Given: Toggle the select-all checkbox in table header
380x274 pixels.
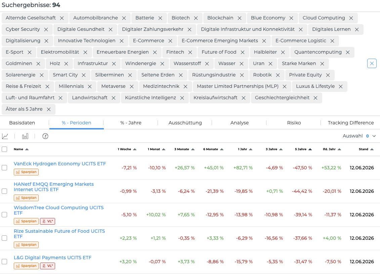Looking at the screenshot, I should [4, 149].
